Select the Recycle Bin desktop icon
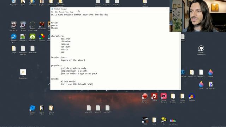This screenshot has width=226, height=127. 14,3
